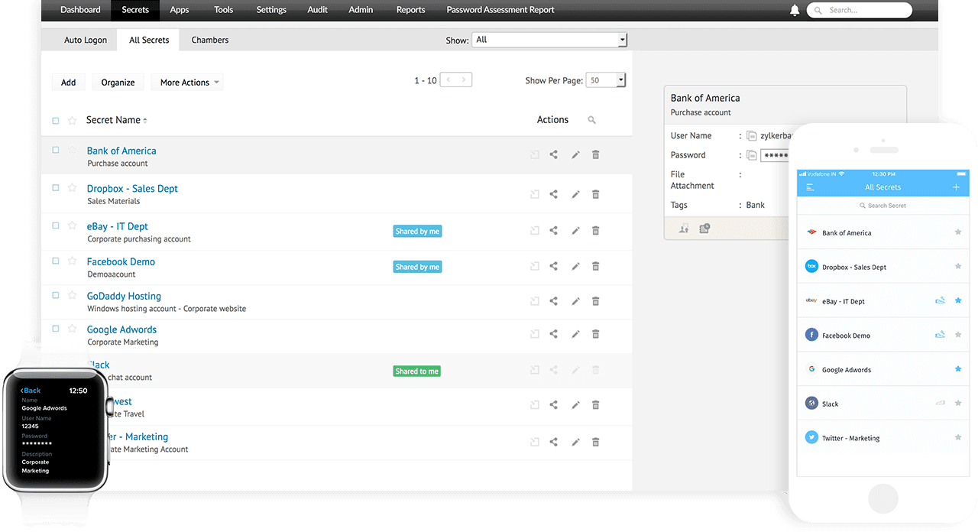Screen dimensions: 978x532
Task: Select all secrets using the header checkbox
Action: tap(55, 120)
